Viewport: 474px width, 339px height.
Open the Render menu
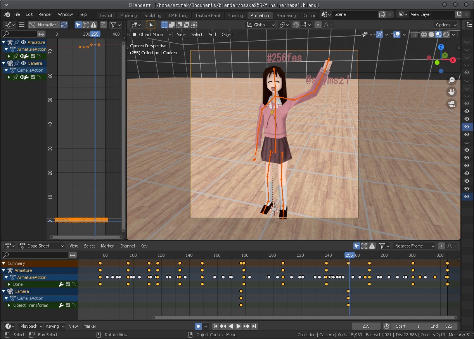(x=45, y=14)
